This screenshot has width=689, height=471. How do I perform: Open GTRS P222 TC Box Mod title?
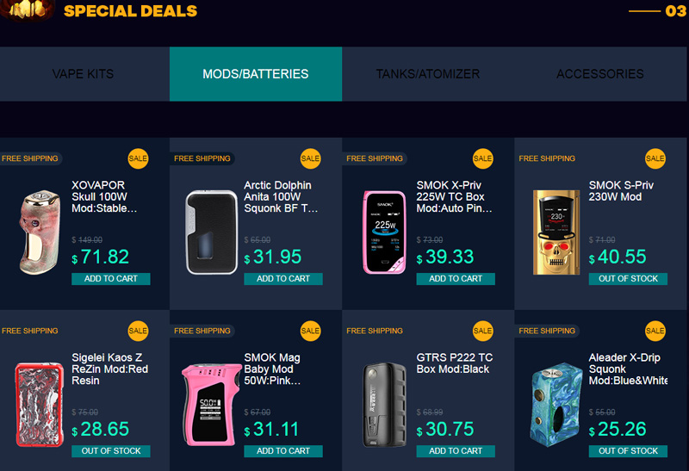454,363
